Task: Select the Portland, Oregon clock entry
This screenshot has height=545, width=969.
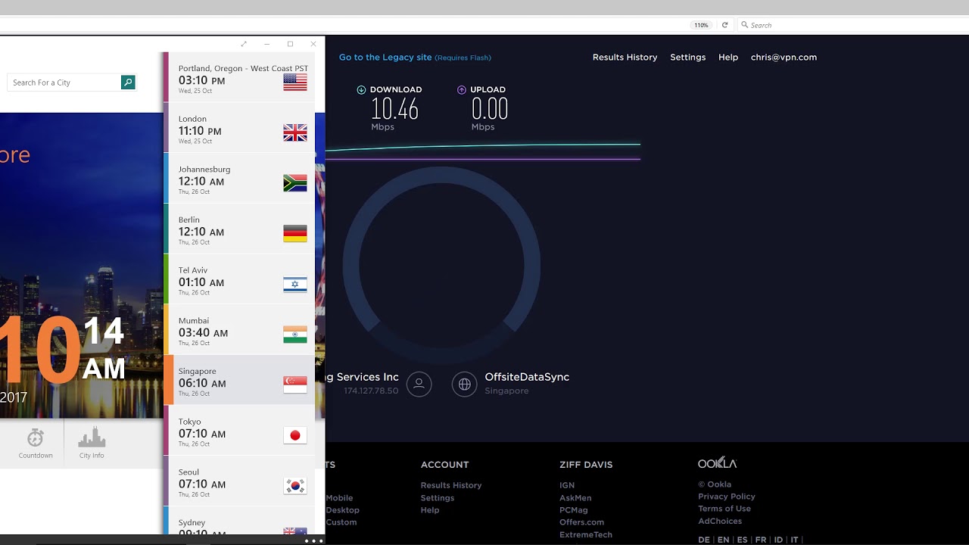Action: point(239,77)
